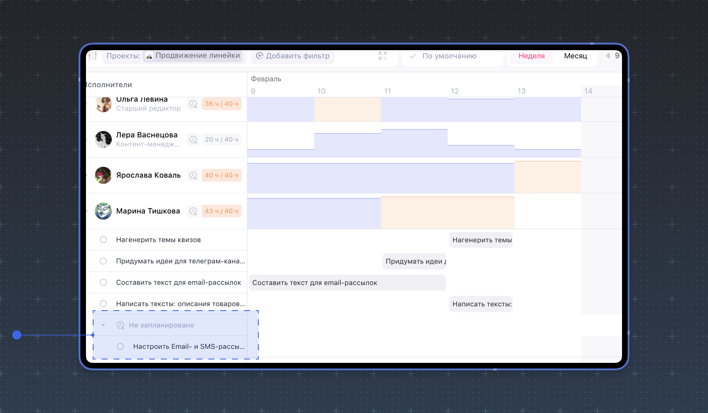Click Ольга Левина's avatar picture
Screen dimensions: 708x413
(x=103, y=104)
